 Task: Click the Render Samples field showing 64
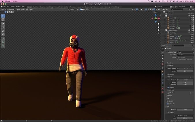click(185, 82)
